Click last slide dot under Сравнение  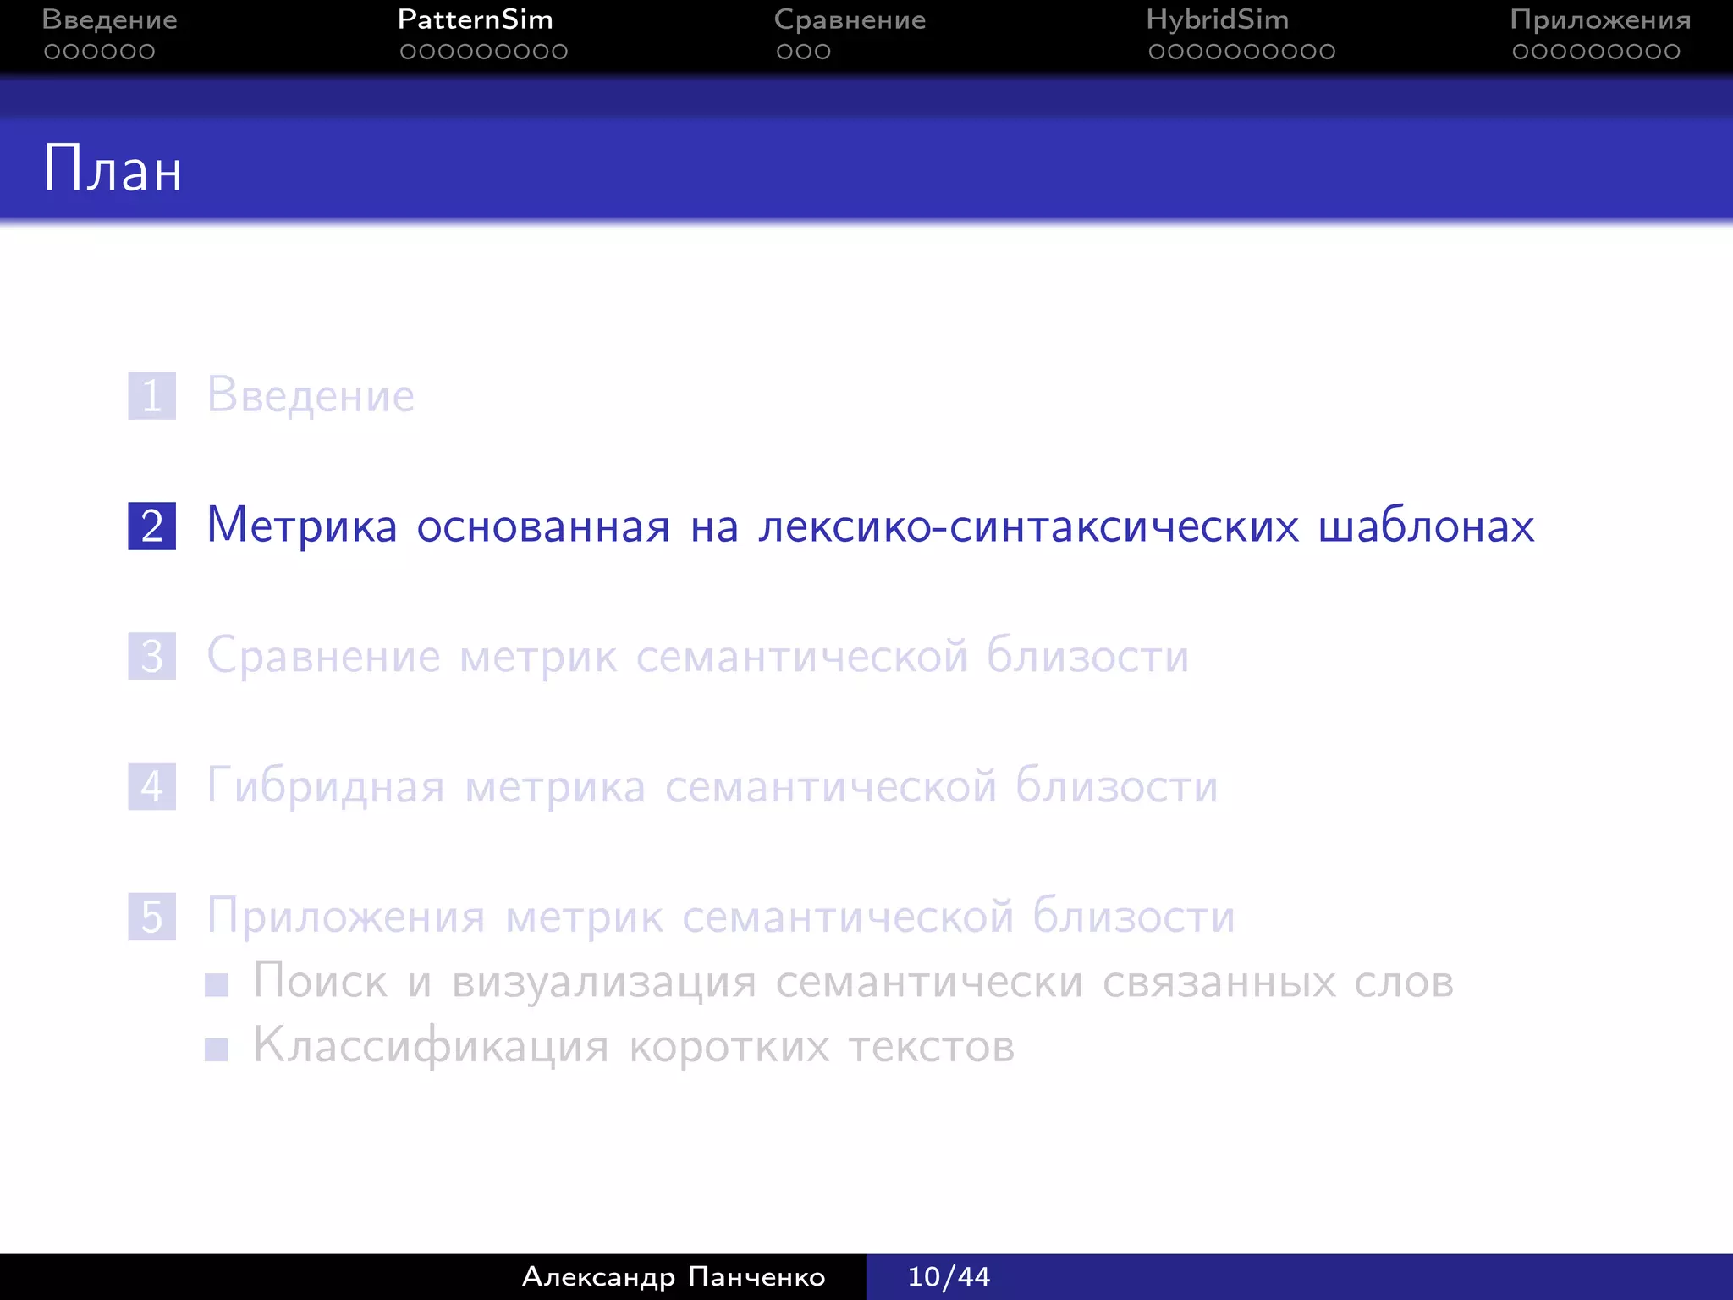pos(822,52)
